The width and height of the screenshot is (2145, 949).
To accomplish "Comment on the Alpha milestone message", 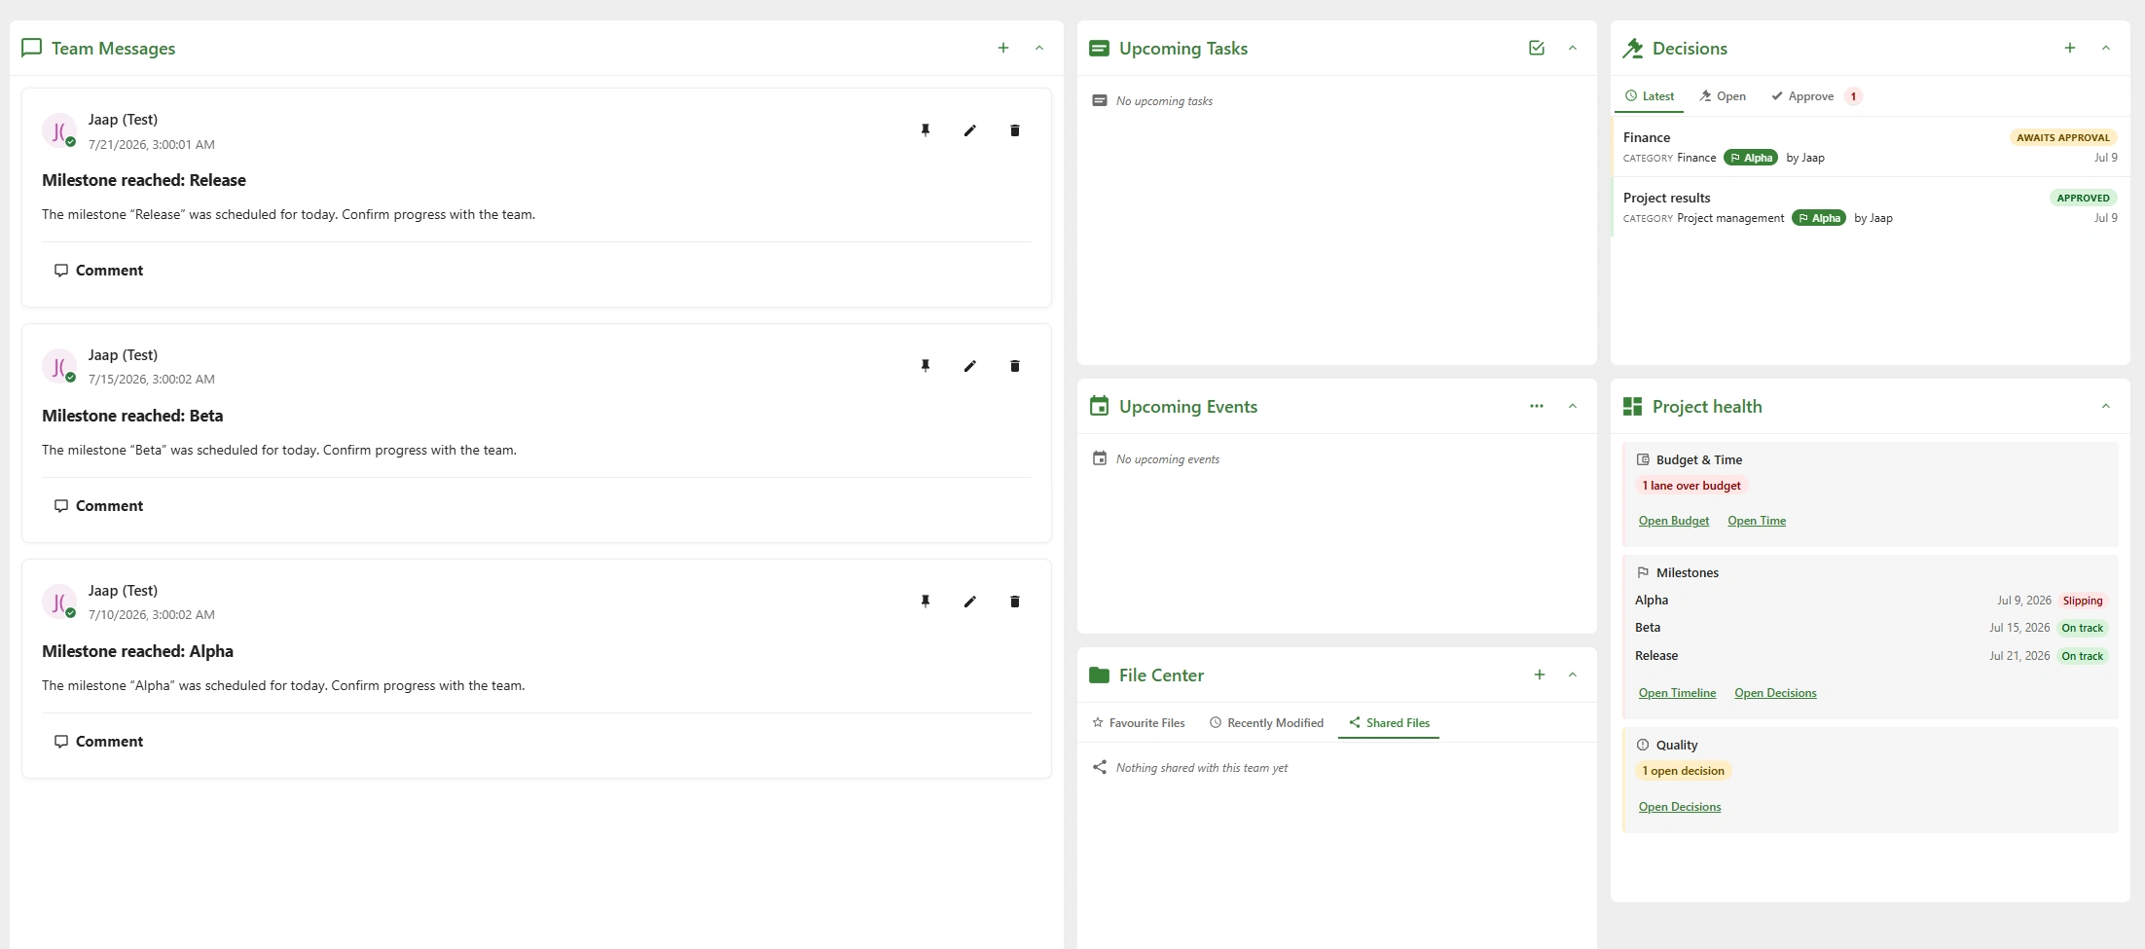I will click(x=98, y=742).
